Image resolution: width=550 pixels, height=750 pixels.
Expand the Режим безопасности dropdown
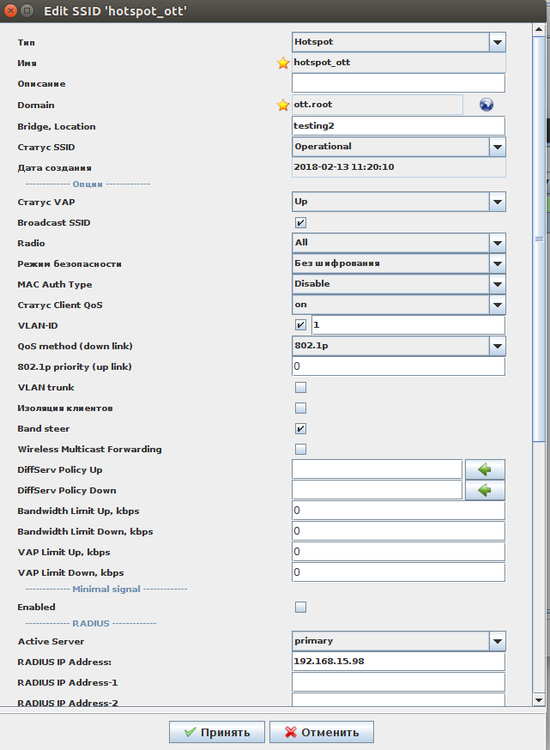pyautogui.click(x=497, y=263)
